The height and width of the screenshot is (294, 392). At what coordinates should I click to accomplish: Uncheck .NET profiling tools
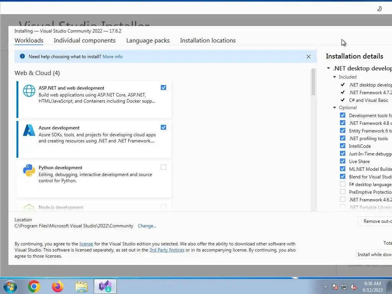[343, 138]
